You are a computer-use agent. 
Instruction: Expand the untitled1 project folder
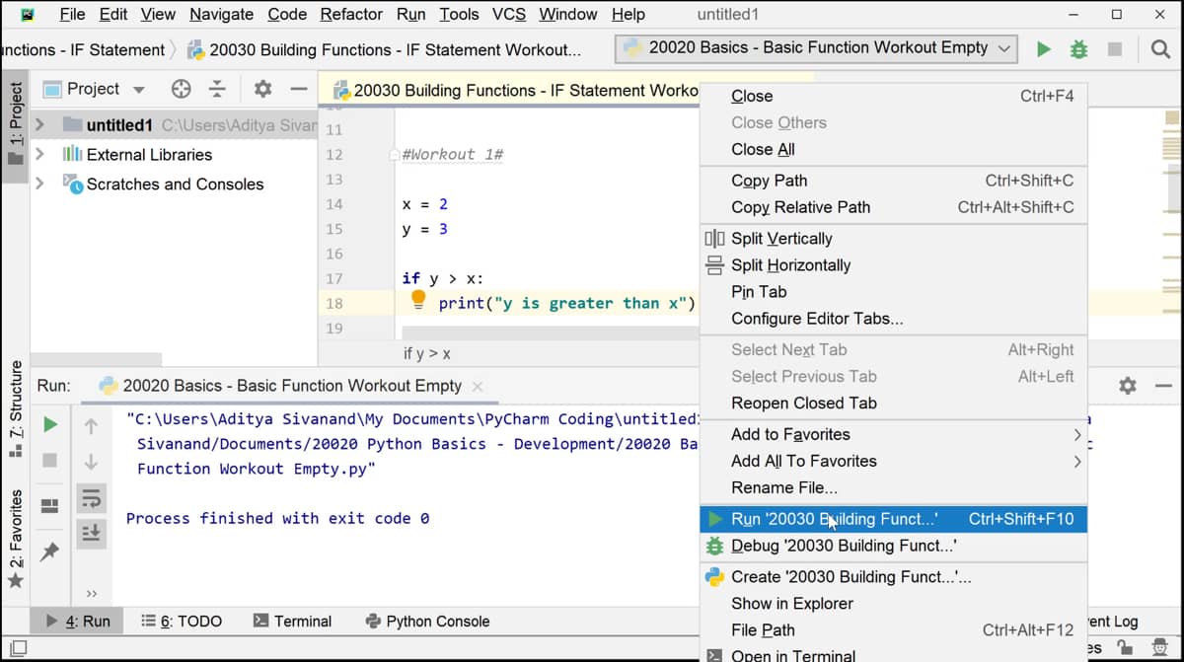tap(39, 125)
